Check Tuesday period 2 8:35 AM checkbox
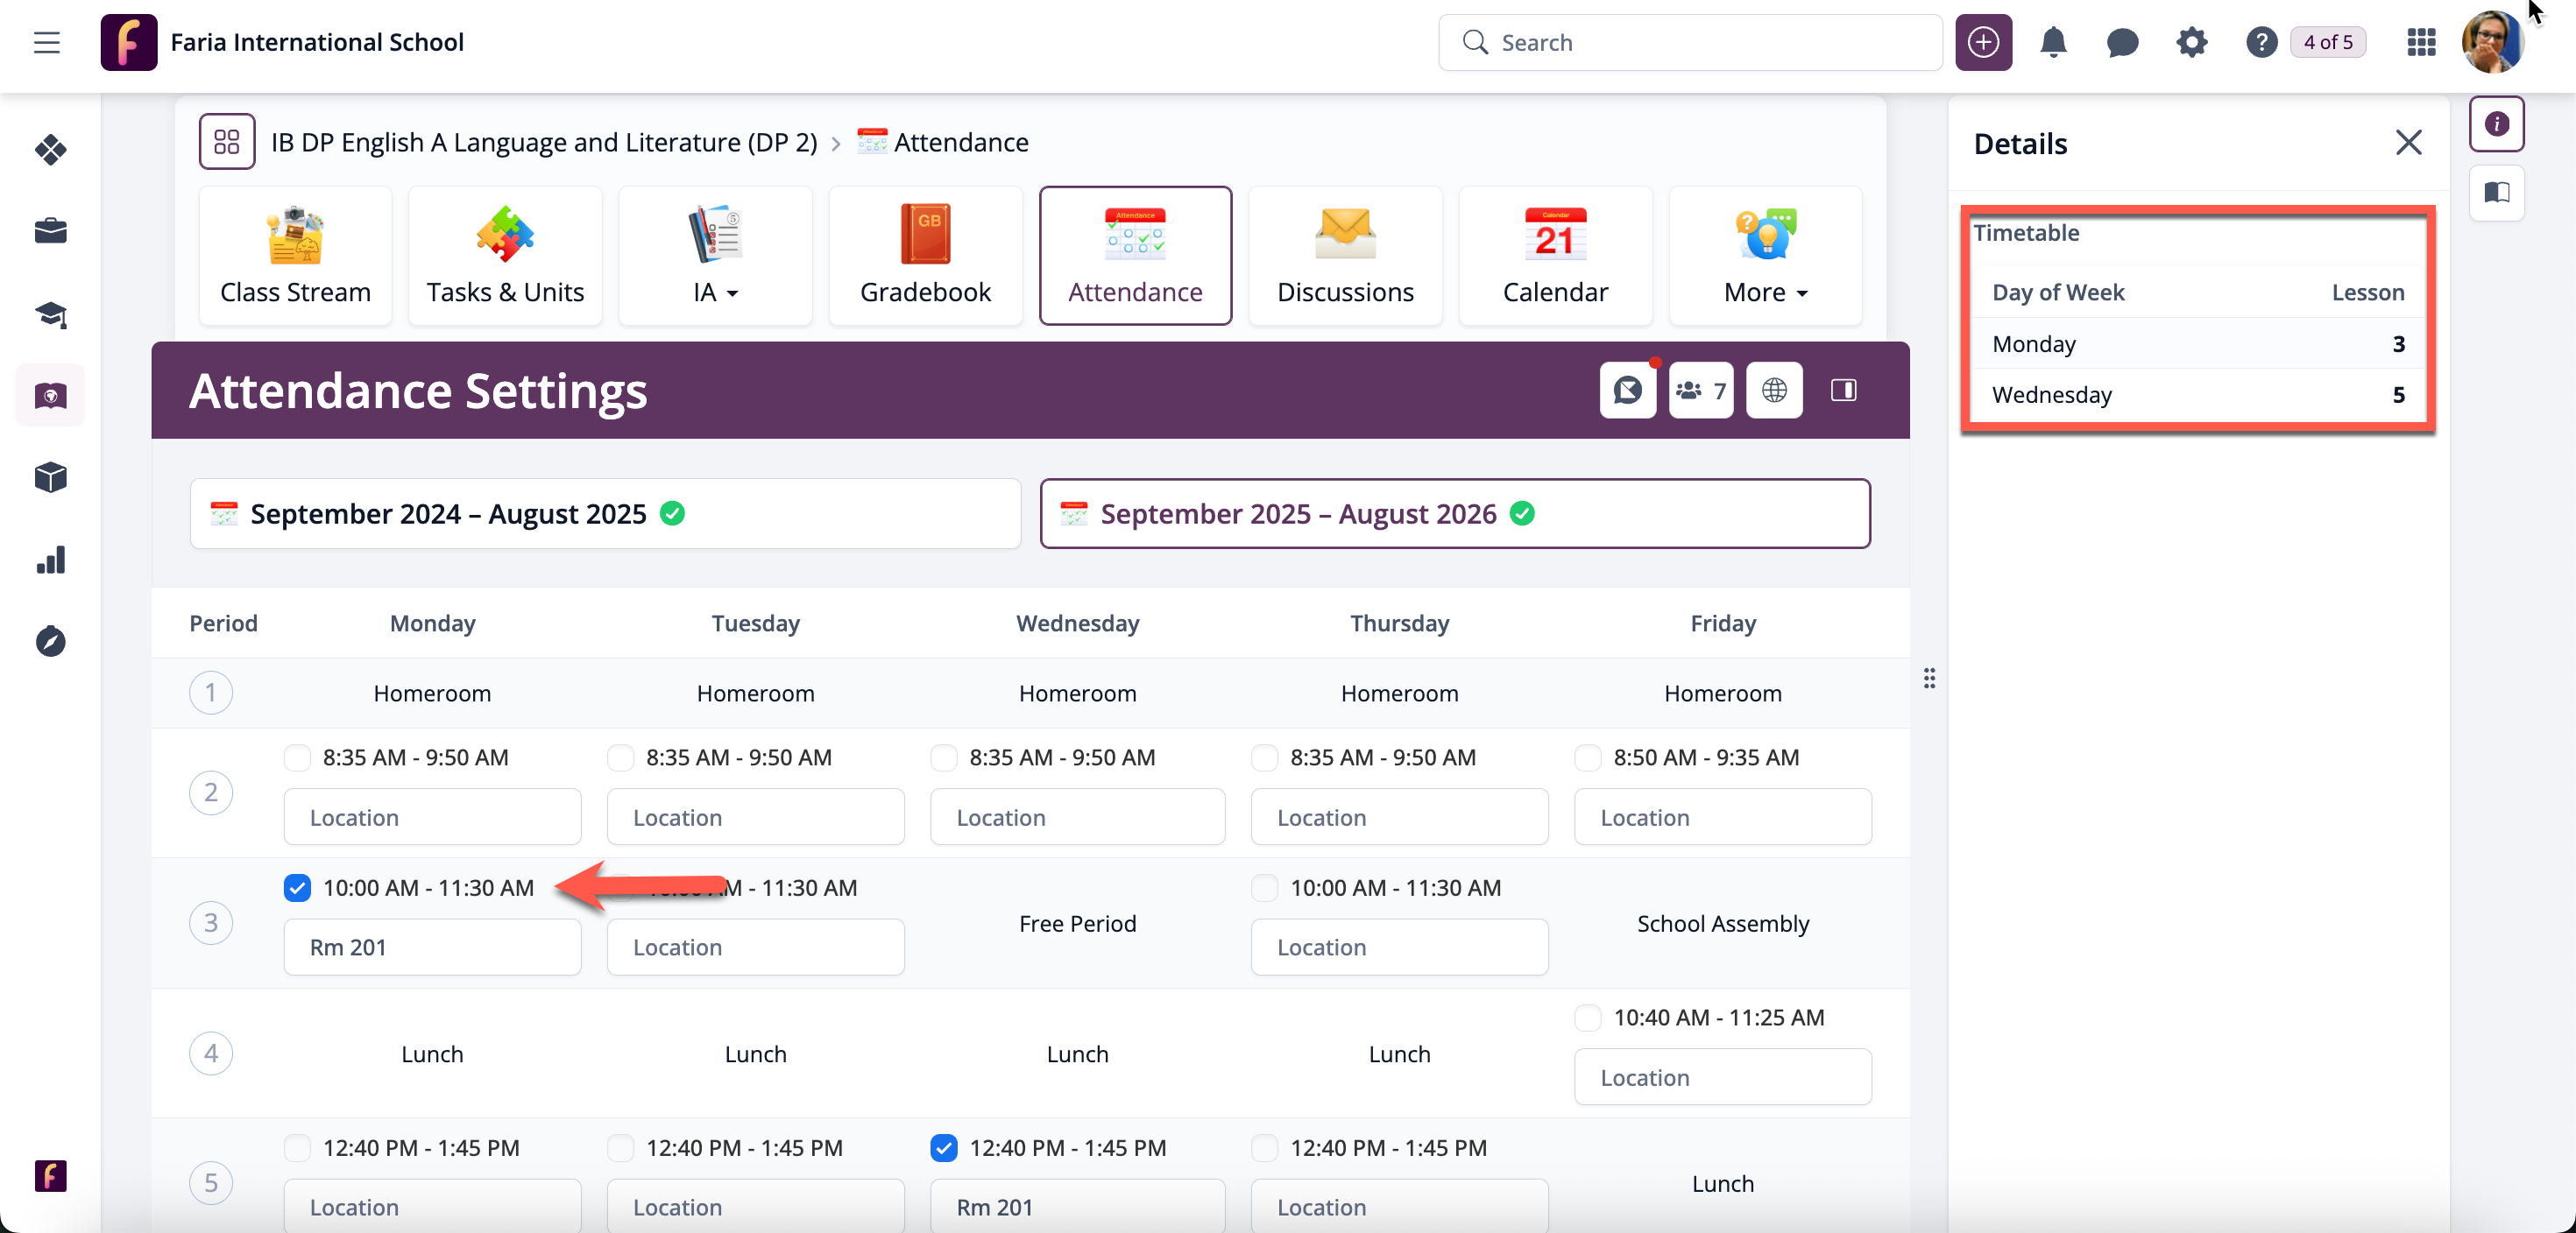The width and height of the screenshot is (2576, 1233). [620, 757]
